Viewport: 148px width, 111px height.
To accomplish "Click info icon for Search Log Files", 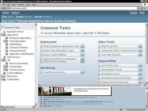I will (x=140, y=46).
